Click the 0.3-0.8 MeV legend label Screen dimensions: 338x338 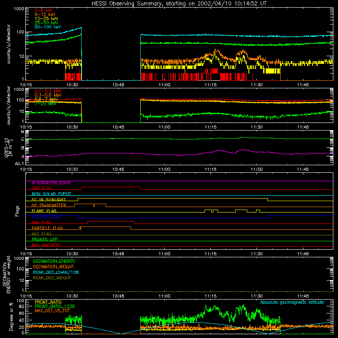tap(48, 95)
